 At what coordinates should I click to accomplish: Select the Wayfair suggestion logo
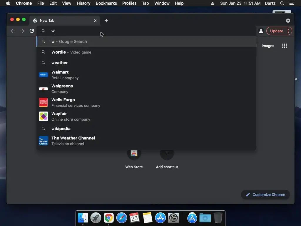[44, 116]
